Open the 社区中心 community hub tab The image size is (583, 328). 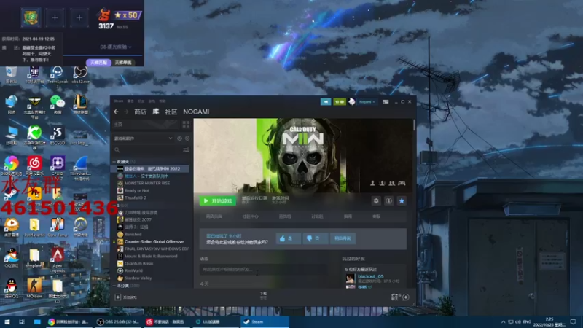[x=250, y=216]
